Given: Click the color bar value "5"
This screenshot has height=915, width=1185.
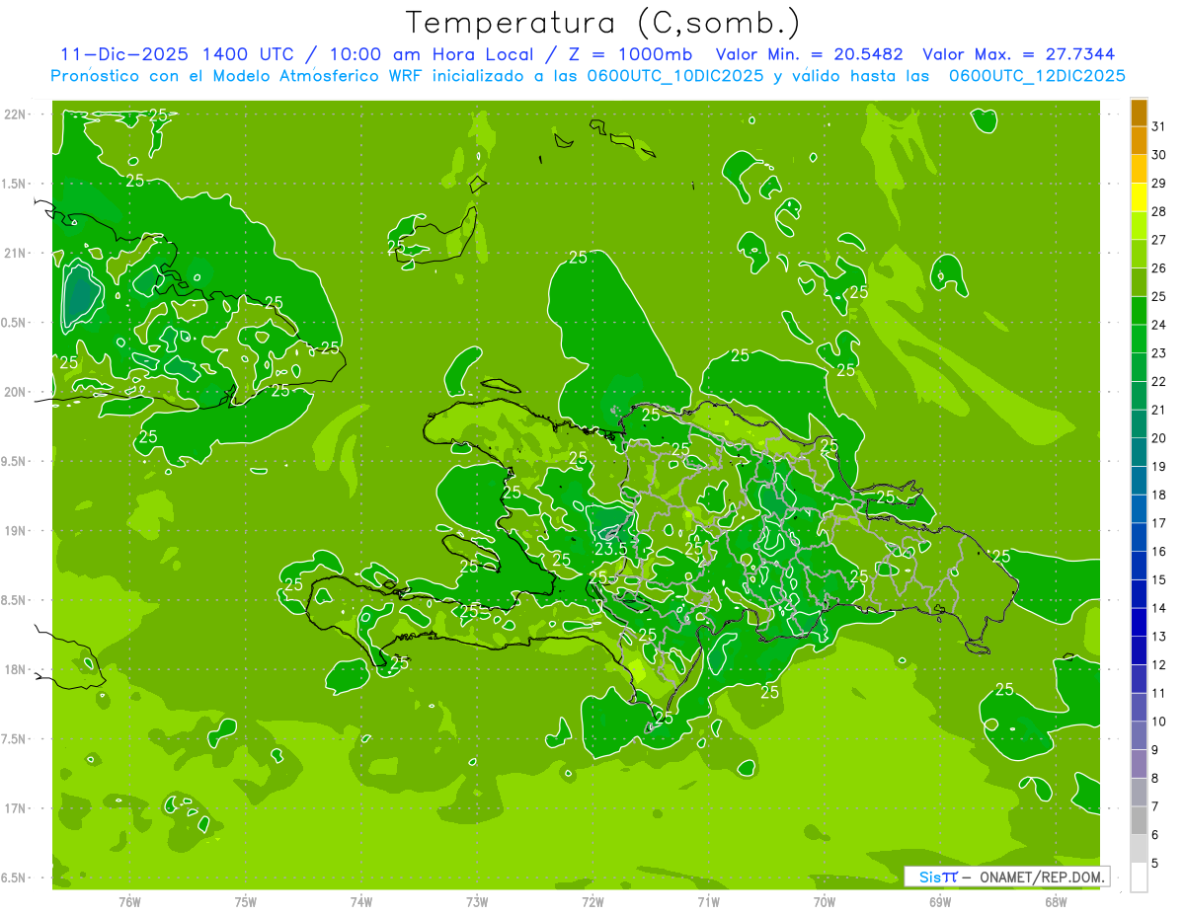Looking at the screenshot, I should click(x=1155, y=863).
